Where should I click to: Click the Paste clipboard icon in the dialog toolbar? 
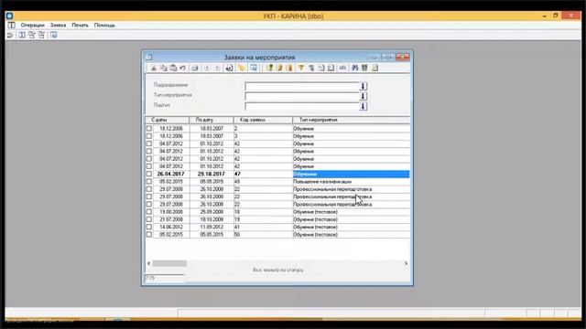173,68
